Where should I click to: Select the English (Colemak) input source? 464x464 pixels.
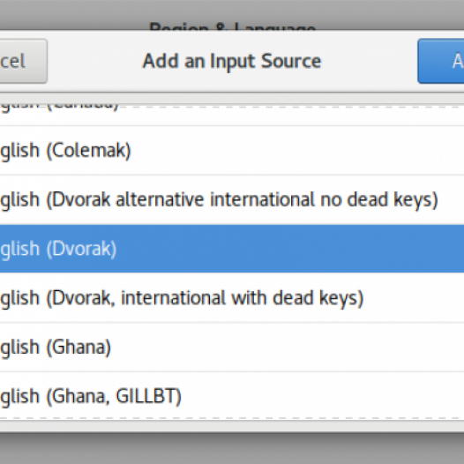(232, 150)
